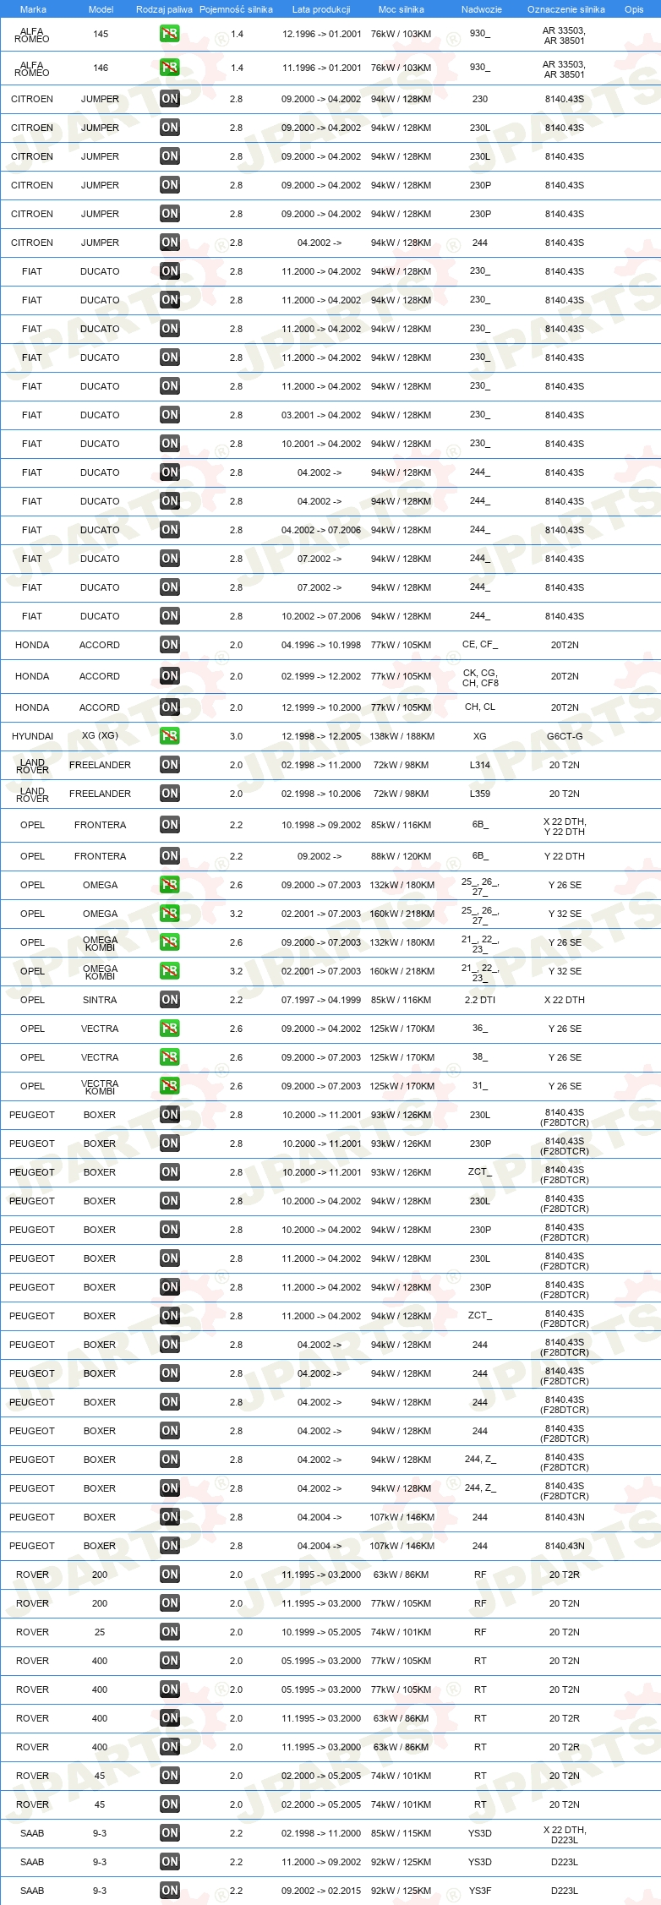Click the ON icon for Rover 200 63kW row
This screenshot has height=1905, width=661.
tap(169, 1575)
